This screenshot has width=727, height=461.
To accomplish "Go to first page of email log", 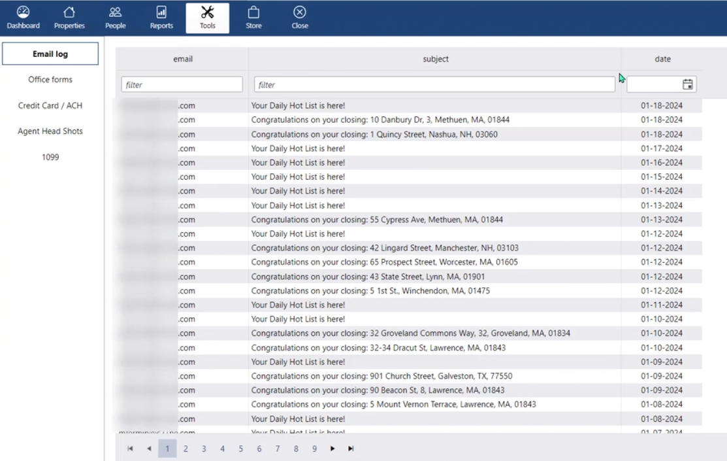I will pos(130,449).
